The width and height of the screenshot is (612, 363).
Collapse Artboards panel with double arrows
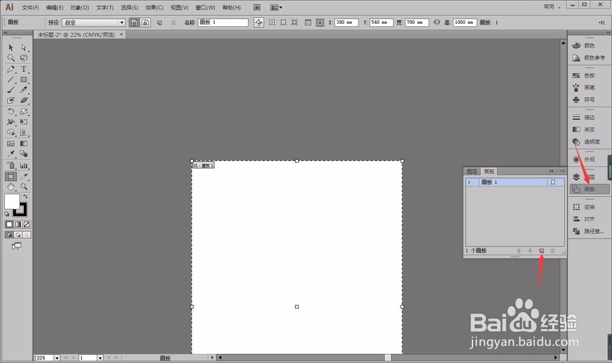pos(551,171)
